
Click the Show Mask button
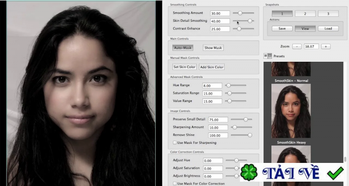[213, 48]
